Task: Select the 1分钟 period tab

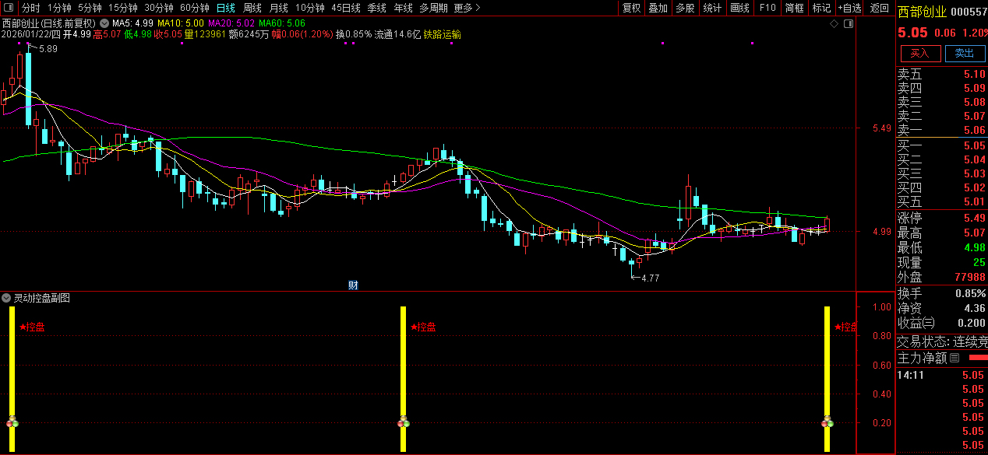Action: [59, 8]
